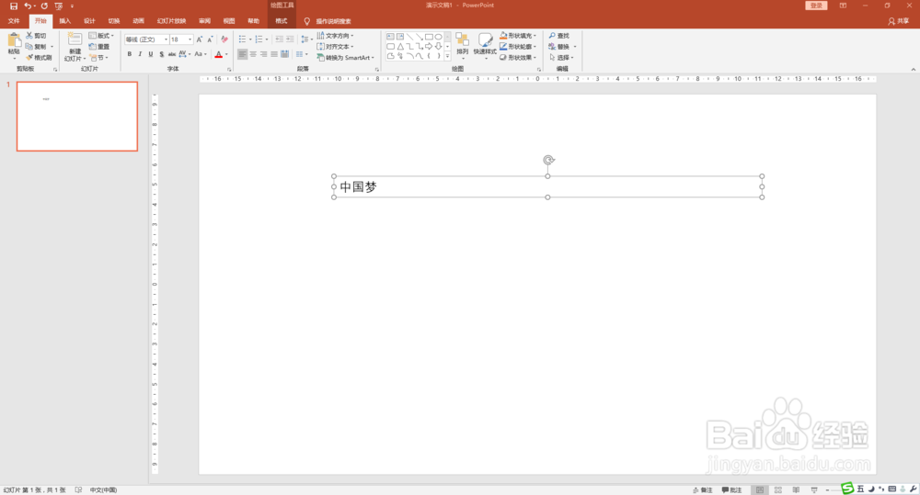
Task: Switch to Design (设计) tab
Action: click(89, 21)
